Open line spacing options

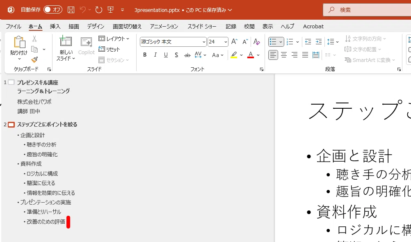click(x=333, y=42)
